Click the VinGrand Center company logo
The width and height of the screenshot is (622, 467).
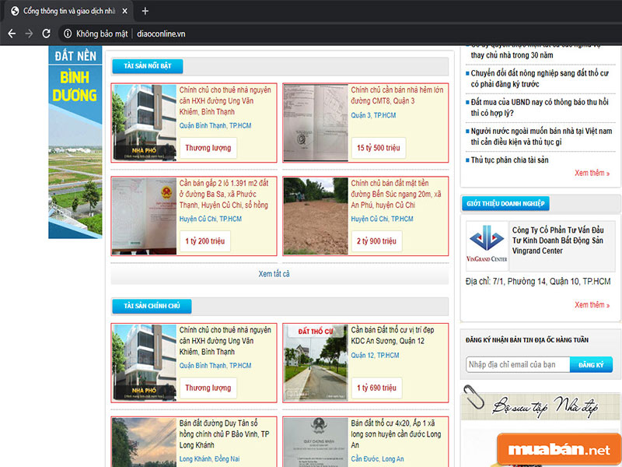(487, 246)
